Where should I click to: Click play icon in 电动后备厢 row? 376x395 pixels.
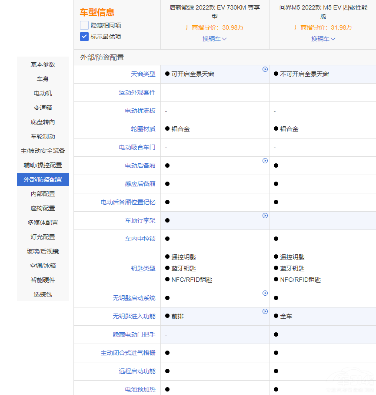265,161
